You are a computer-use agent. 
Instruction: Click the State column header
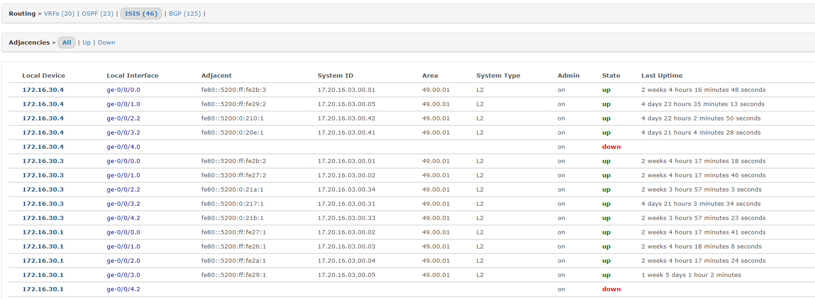pyautogui.click(x=611, y=76)
